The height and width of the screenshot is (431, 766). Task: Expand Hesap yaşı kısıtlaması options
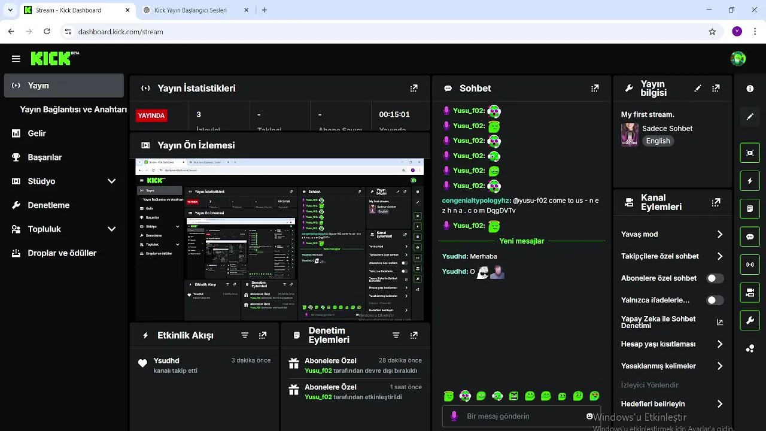(720, 344)
